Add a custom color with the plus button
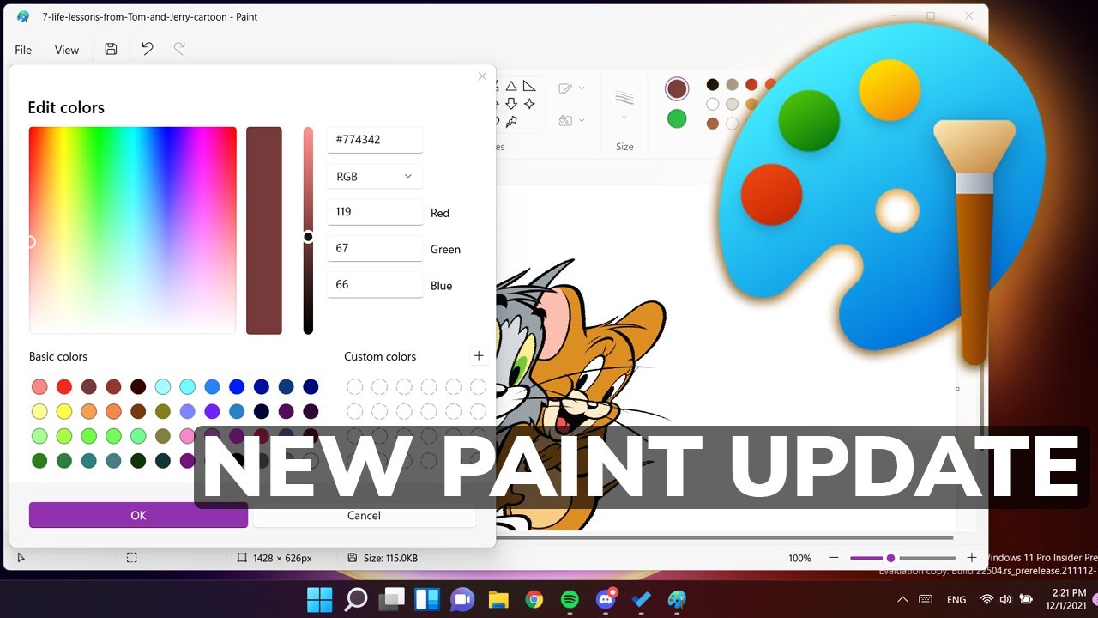1098x618 pixels. click(x=479, y=355)
